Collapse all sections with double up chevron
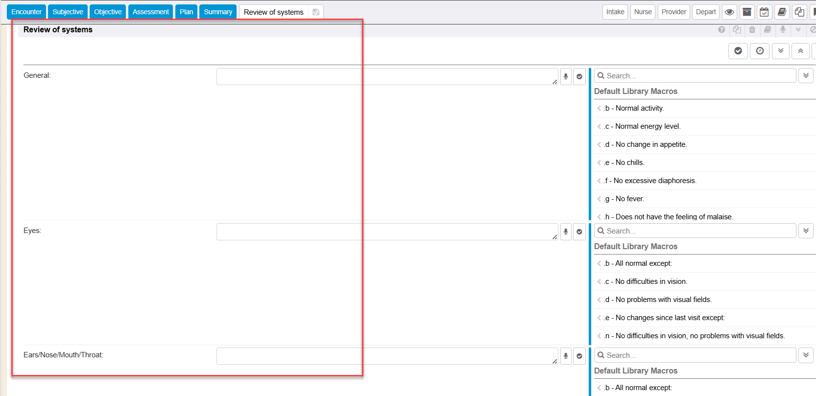This screenshot has width=816, height=396. (x=800, y=51)
